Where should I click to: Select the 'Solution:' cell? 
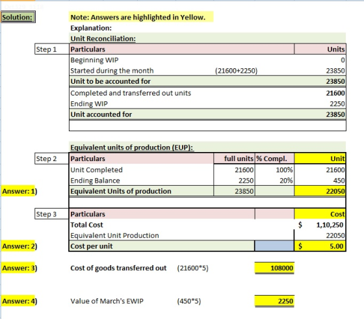[x=18, y=17]
